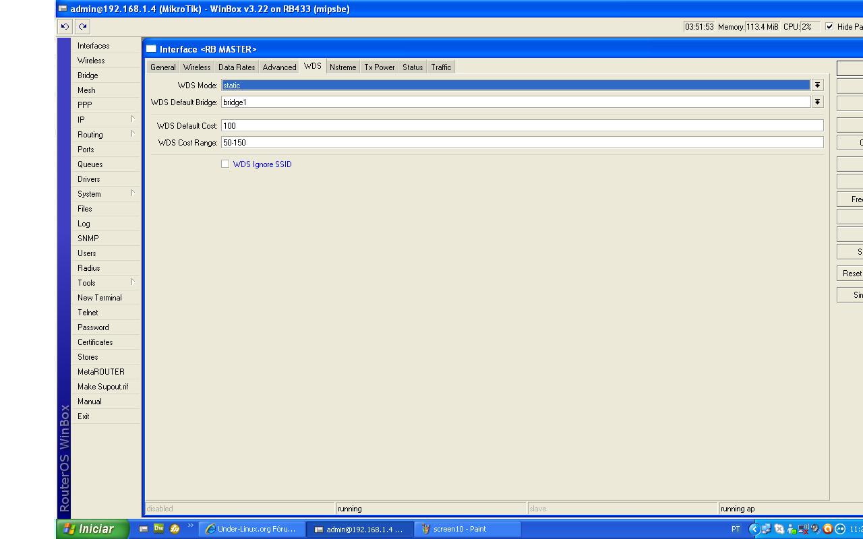Click the Redo arrow in WinBox toolbar
863x539 pixels.
point(82,27)
